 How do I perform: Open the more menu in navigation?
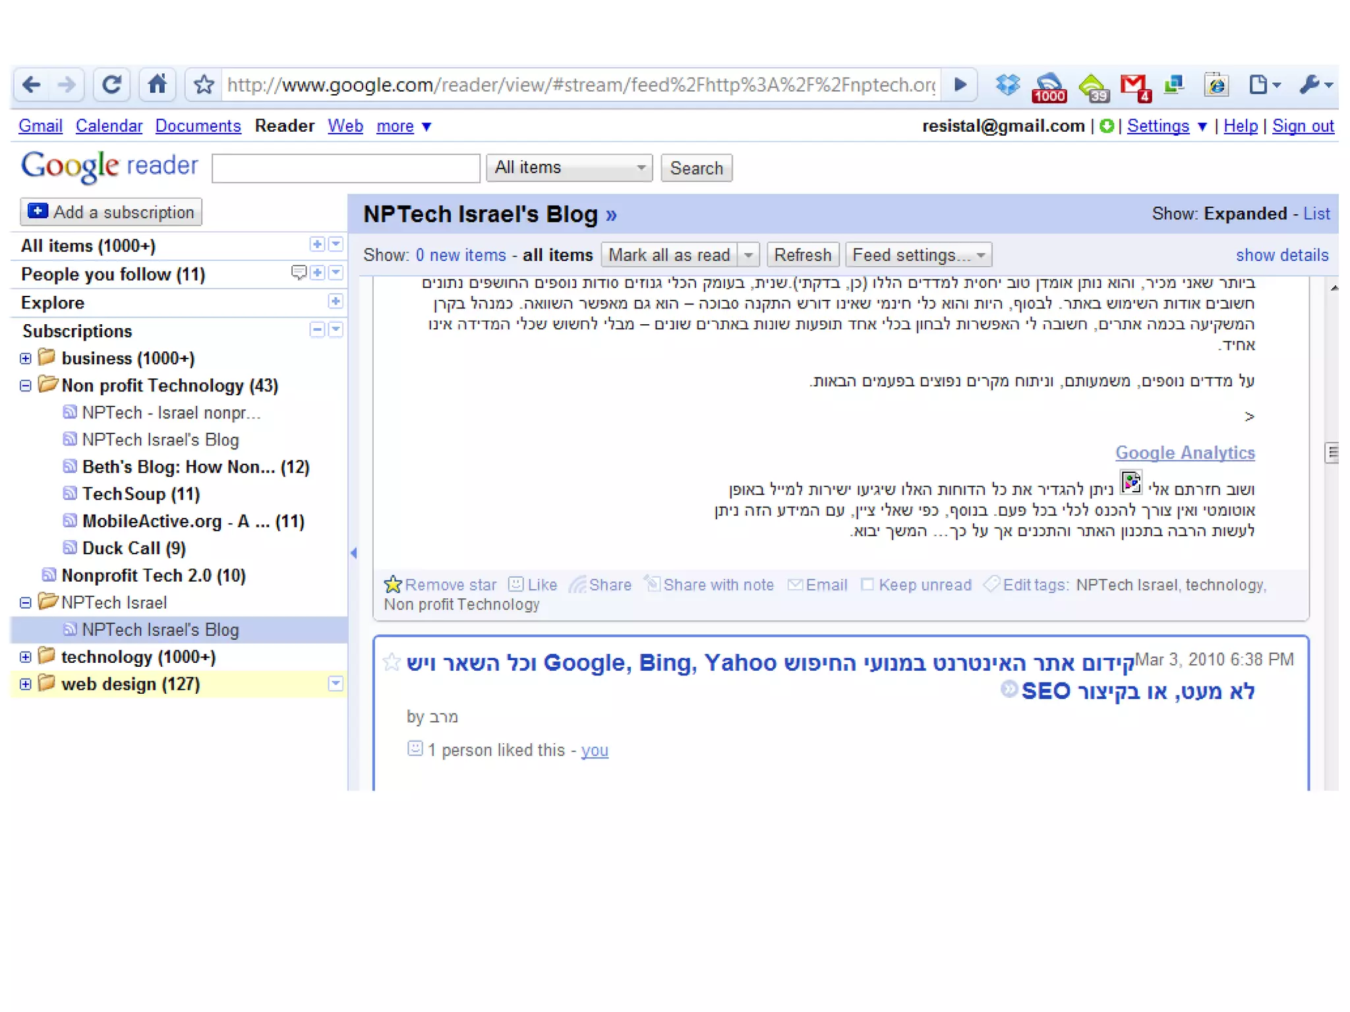pyautogui.click(x=403, y=126)
